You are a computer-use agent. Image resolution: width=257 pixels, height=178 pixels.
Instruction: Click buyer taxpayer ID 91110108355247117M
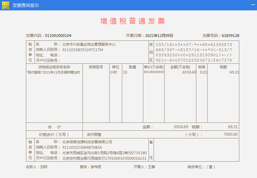(83, 49)
